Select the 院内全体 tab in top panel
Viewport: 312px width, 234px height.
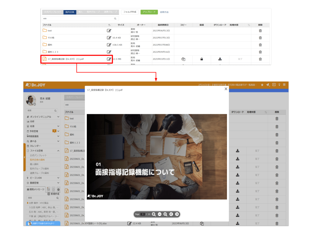[70, 12]
